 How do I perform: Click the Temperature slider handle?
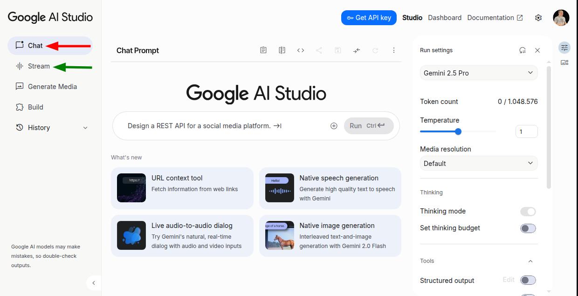click(x=458, y=131)
